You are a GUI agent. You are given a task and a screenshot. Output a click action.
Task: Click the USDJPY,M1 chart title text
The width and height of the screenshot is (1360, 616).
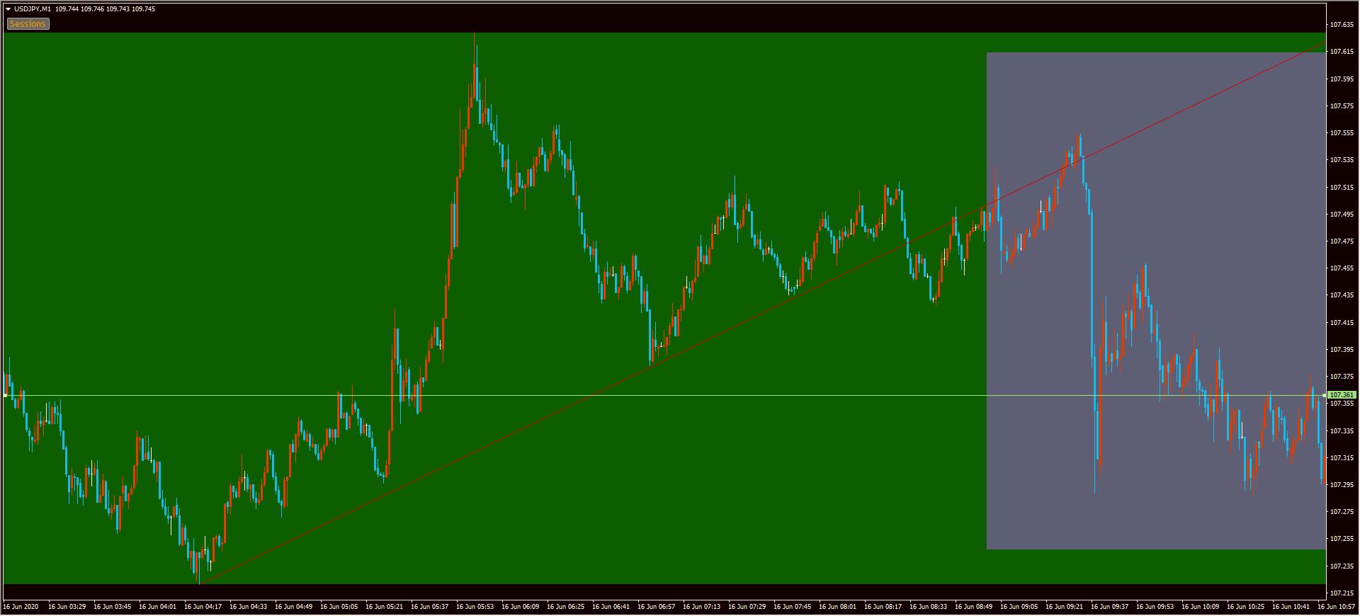tap(32, 9)
